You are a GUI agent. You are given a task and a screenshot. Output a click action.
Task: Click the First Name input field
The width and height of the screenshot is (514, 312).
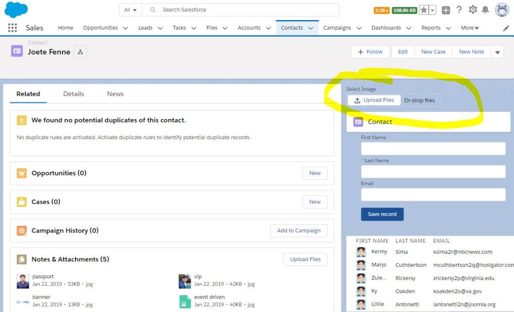433,149
